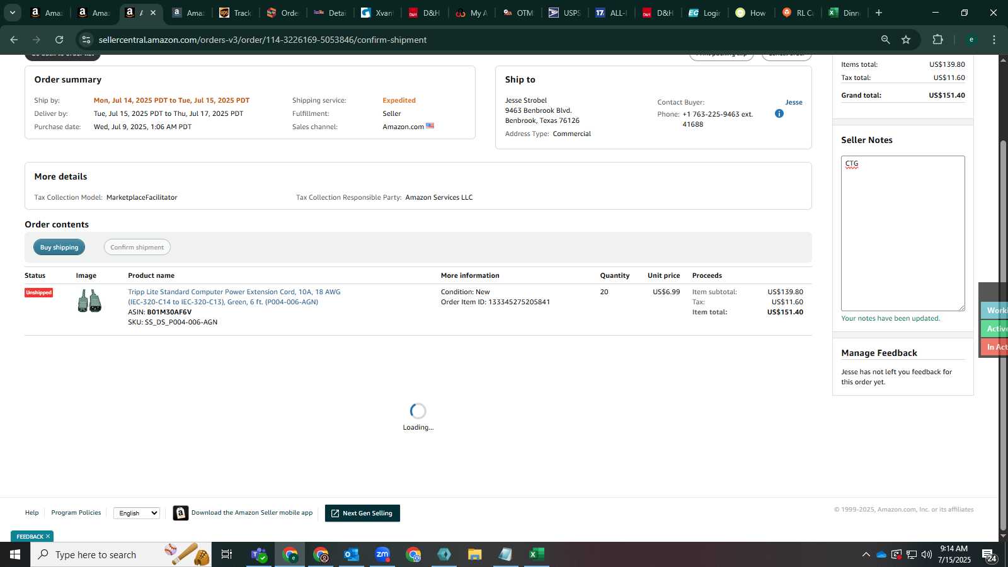Viewport: 1008px width, 567px height.
Task: Close the active Amazon tab
Action: pos(153,13)
